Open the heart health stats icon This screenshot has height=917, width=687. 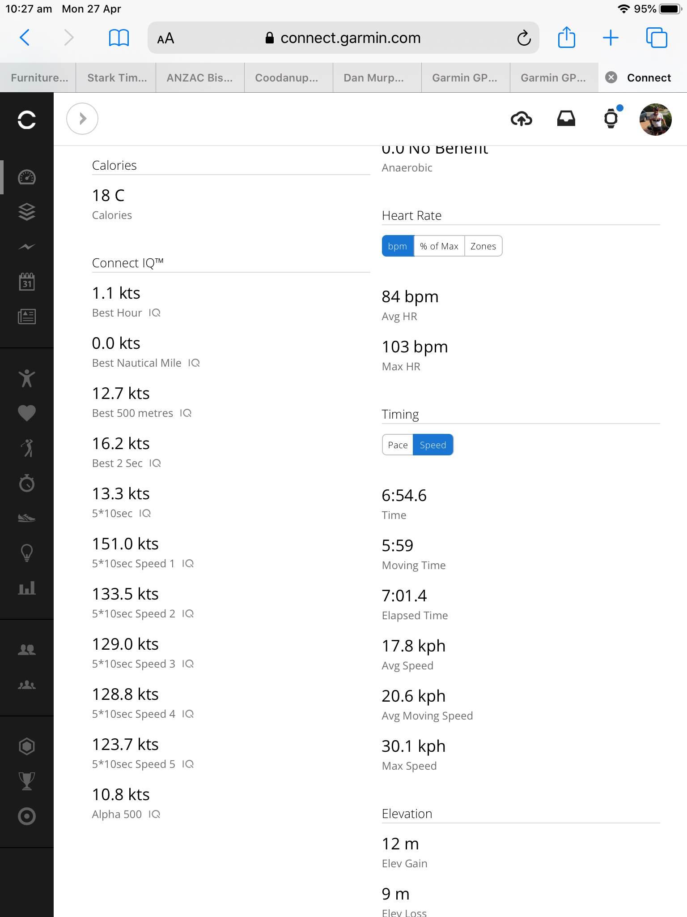point(27,413)
